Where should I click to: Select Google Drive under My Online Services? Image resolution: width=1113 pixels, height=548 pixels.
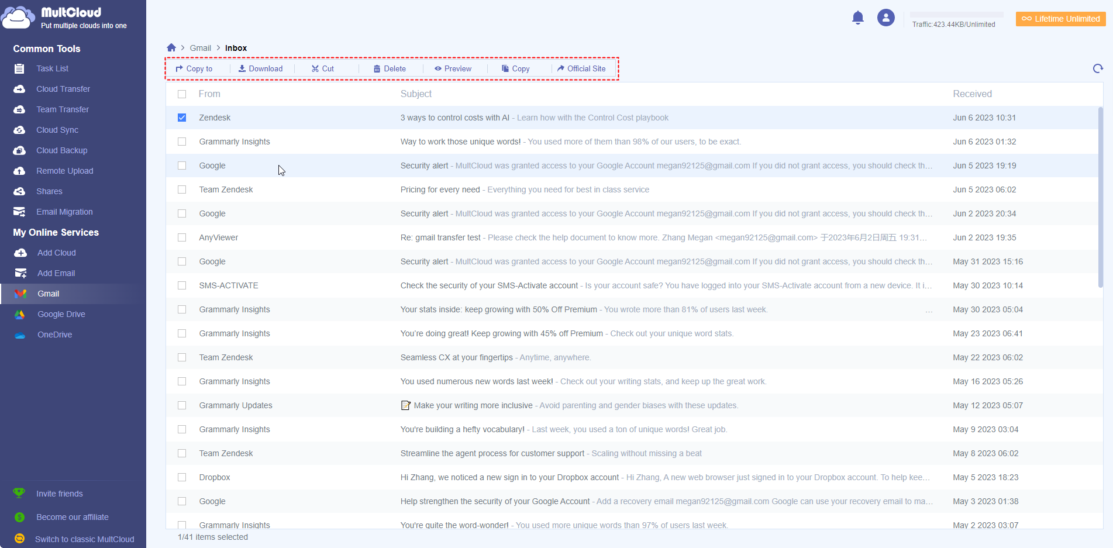61,314
